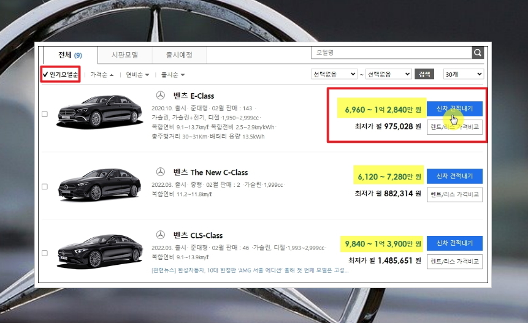
Task: Click 신차 견적내기 for CLS-Class
Action: pos(454,243)
